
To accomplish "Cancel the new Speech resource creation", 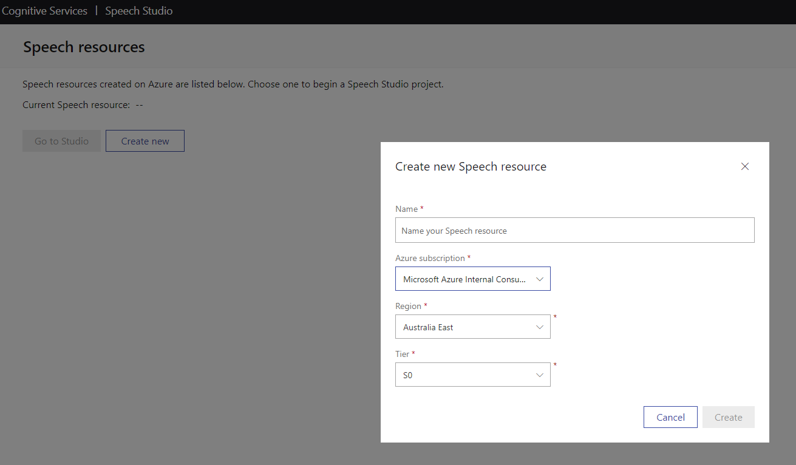I will tap(670, 417).
